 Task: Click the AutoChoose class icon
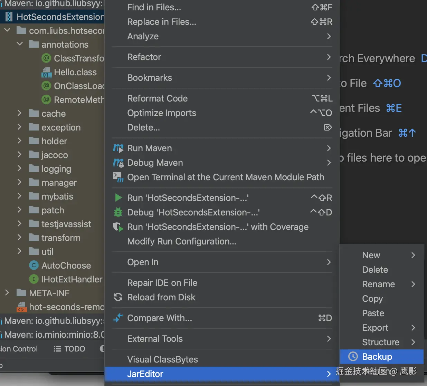coord(34,266)
